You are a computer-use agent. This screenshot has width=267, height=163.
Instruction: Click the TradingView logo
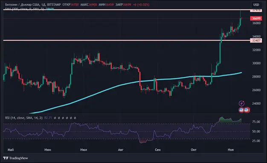(x=15, y=158)
